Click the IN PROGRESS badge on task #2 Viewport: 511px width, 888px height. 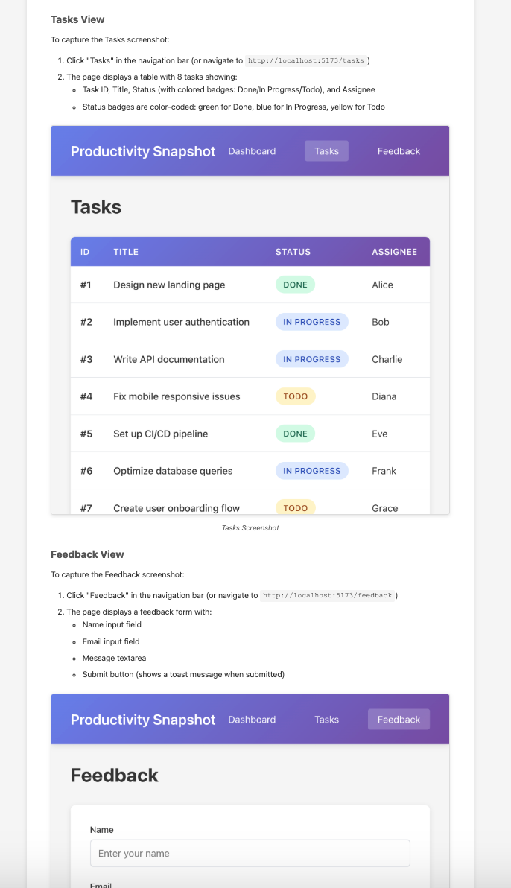coord(312,322)
